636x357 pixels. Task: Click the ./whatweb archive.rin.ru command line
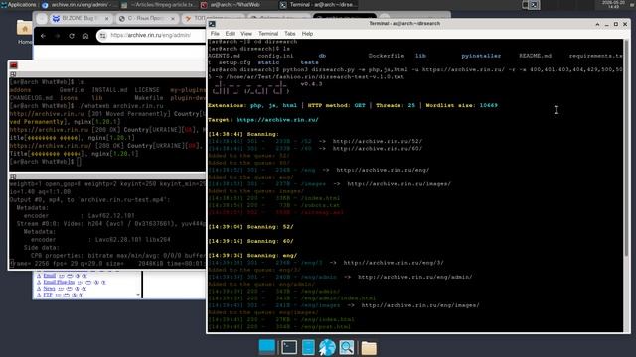point(86,106)
